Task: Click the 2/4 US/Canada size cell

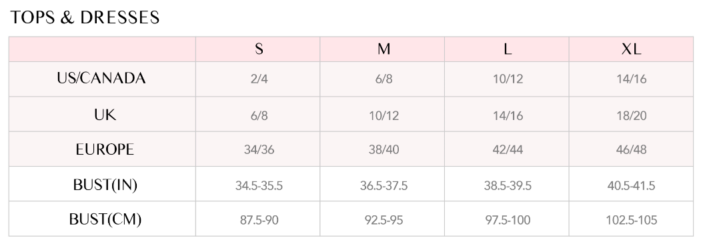Action: [259, 79]
